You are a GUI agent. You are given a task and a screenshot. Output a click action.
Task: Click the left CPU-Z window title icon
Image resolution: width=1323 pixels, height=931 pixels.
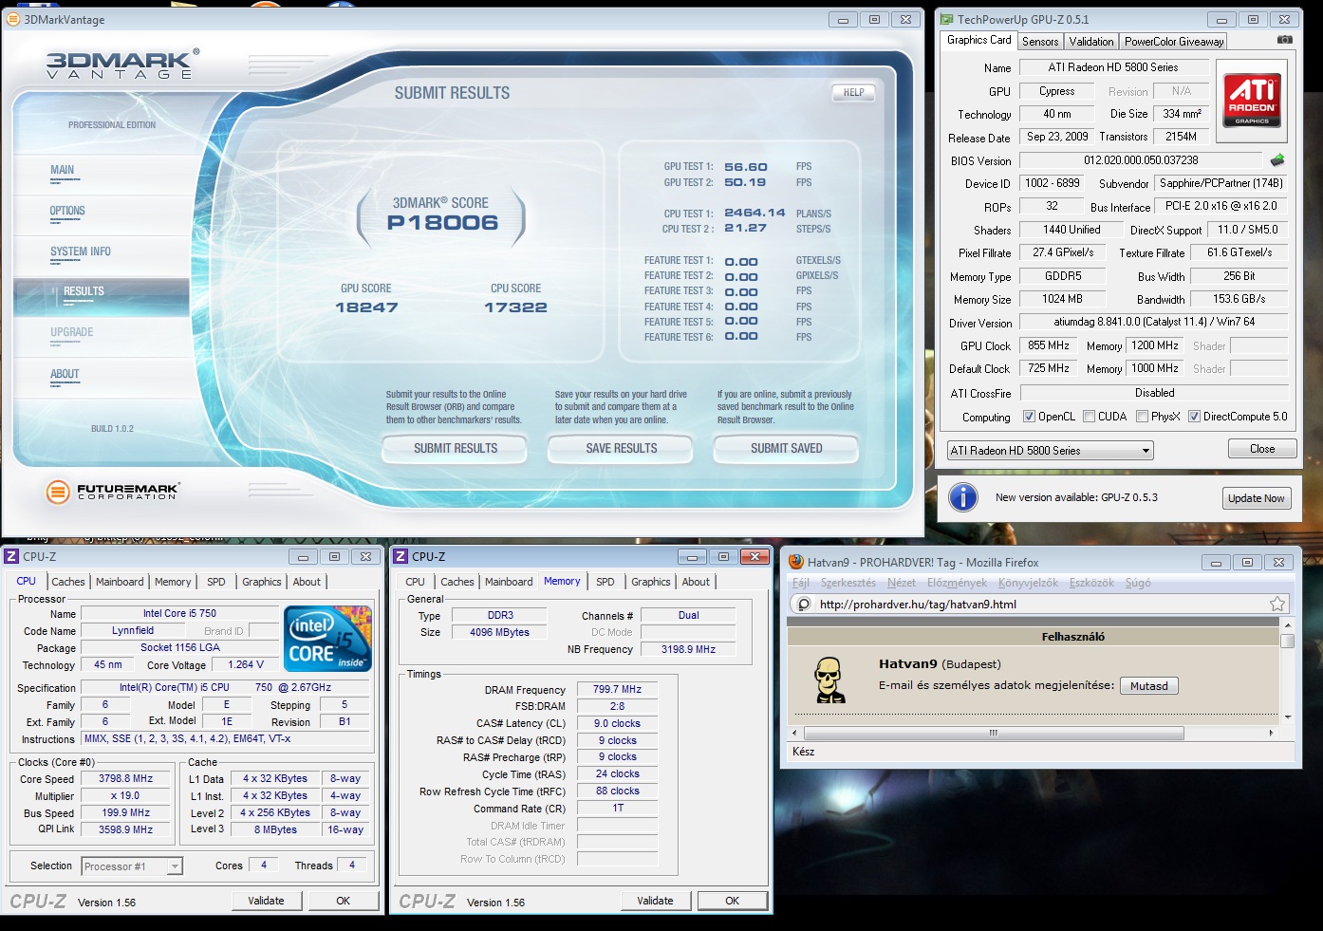[x=11, y=557]
